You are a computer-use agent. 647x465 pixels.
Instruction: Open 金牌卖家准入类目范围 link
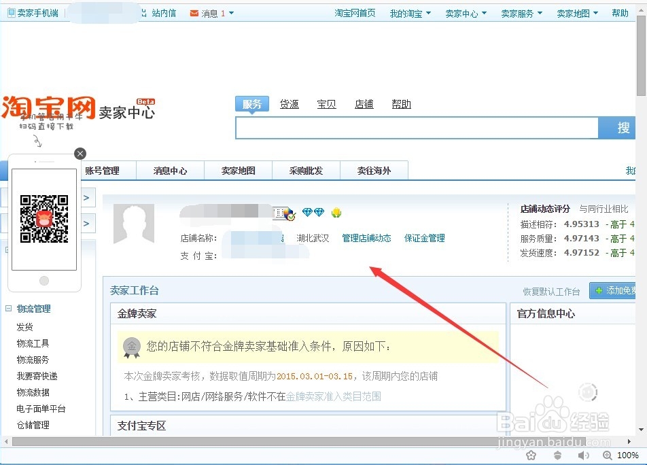click(334, 396)
